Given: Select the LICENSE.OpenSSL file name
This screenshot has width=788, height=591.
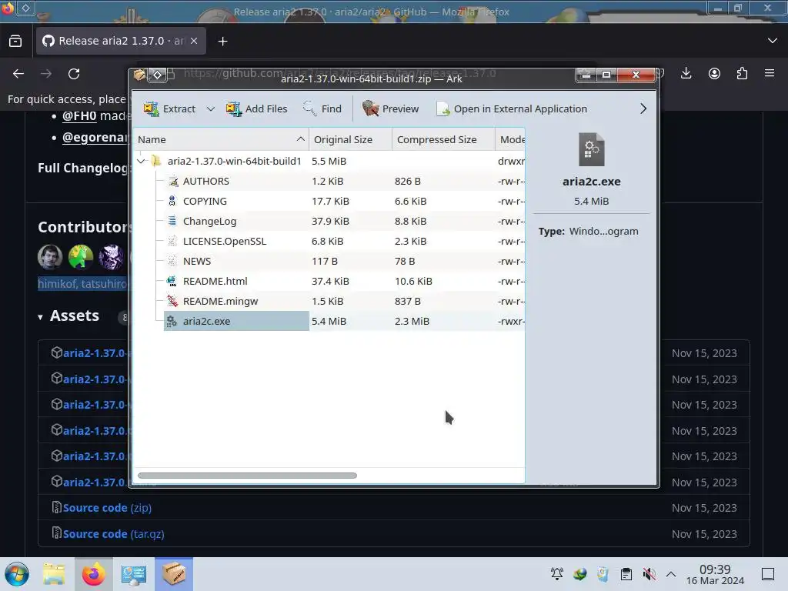Looking at the screenshot, I should pyautogui.click(x=225, y=241).
